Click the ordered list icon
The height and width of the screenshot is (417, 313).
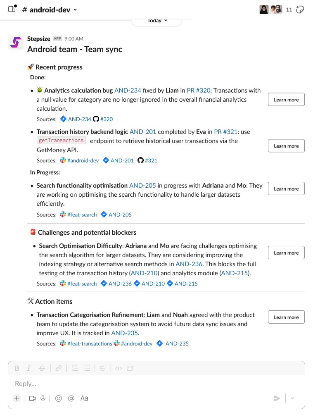pos(75,368)
